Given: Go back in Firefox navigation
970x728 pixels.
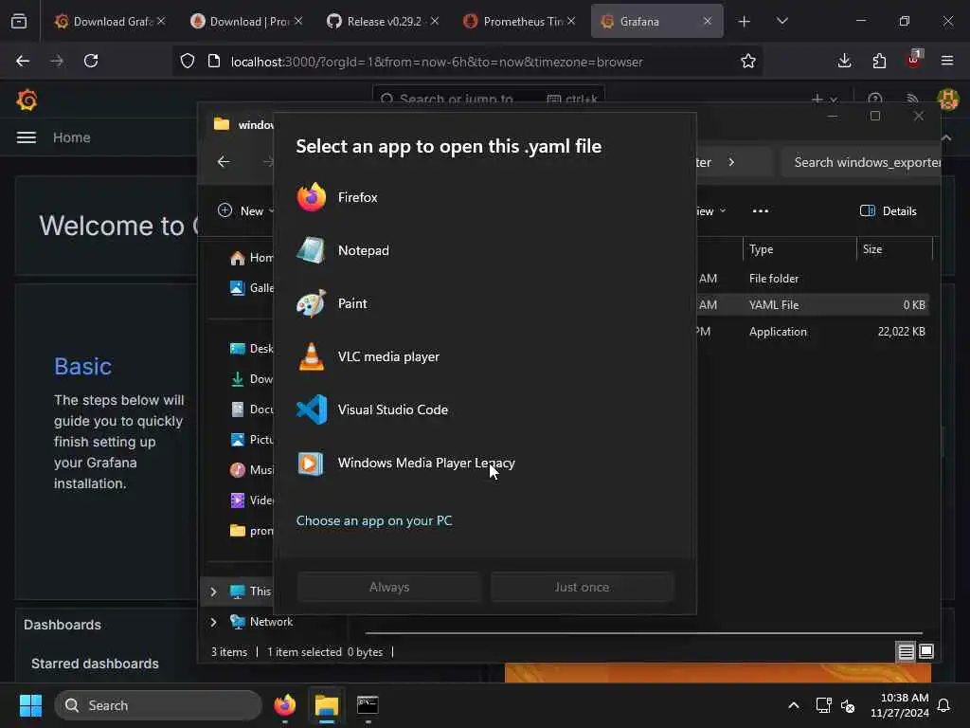Looking at the screenshot, I should [23, 61].
